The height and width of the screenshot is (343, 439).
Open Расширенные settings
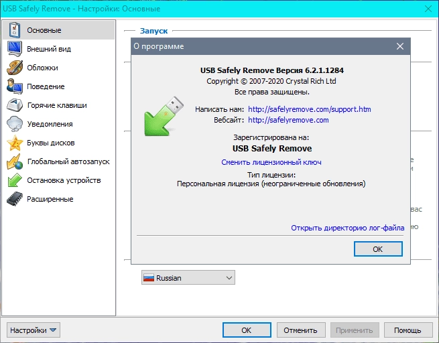pyautogui.click(x=59, y=199)
